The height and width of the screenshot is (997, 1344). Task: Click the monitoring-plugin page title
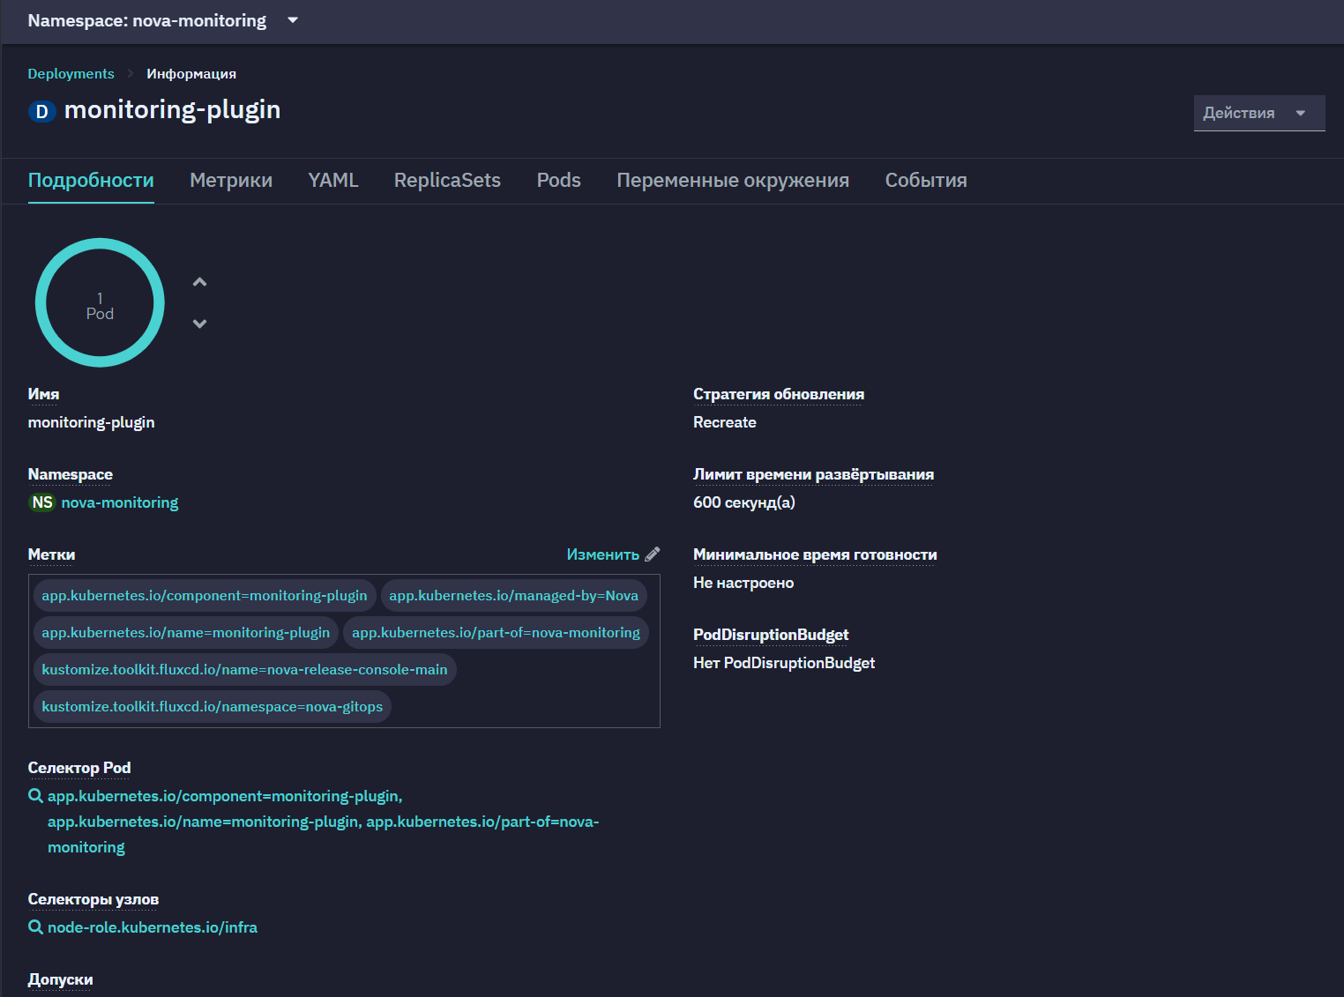pos(173,109)
